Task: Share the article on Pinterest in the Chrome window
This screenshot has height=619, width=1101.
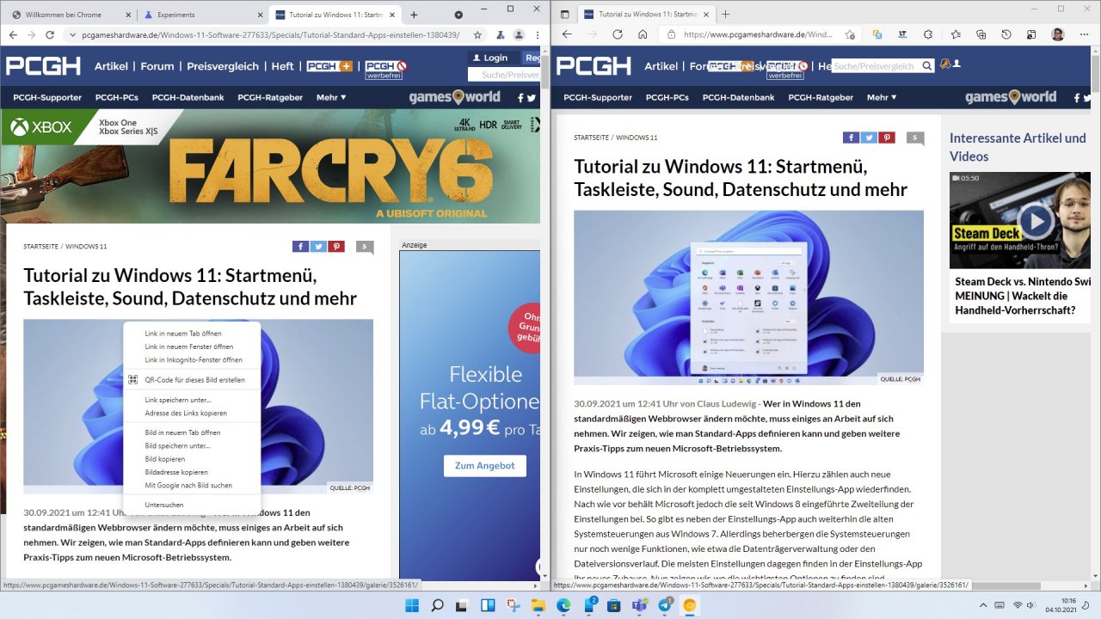Action: pyautogui.click(x=336, y=247)
